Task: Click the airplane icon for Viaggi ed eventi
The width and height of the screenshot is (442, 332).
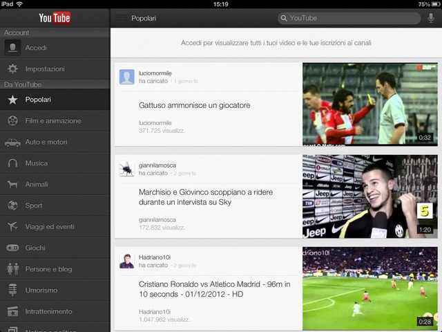Action: 12,226
